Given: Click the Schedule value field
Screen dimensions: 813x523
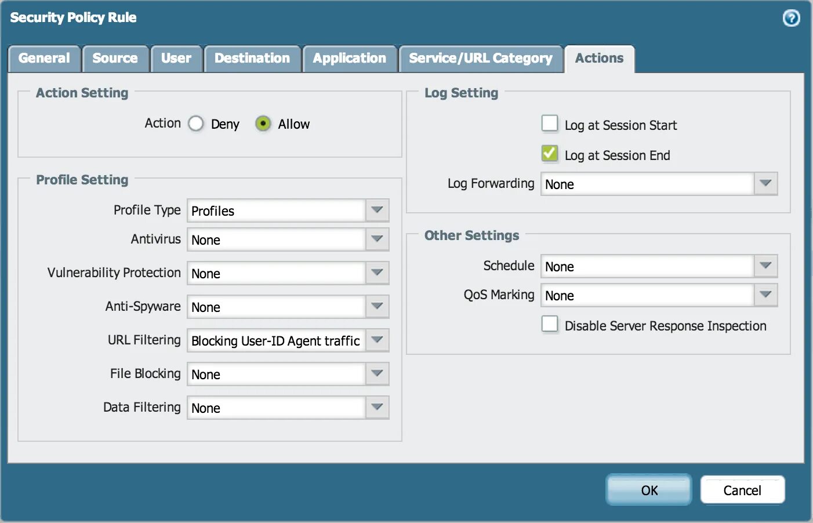Looking at the screenshot, I should point(647,266).
